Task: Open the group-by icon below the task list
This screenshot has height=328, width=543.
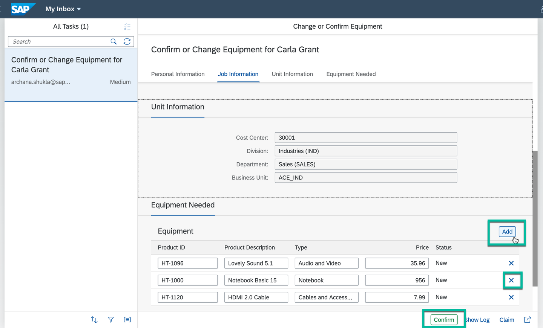Action: (127, 320)
